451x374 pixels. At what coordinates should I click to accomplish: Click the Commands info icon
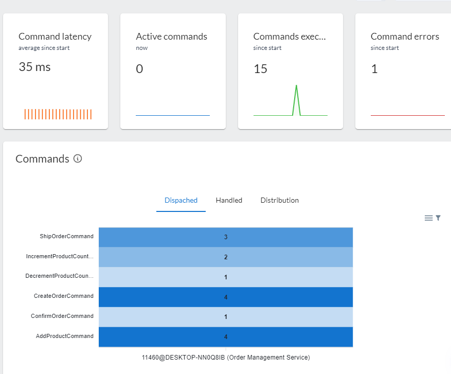point(77,158)
